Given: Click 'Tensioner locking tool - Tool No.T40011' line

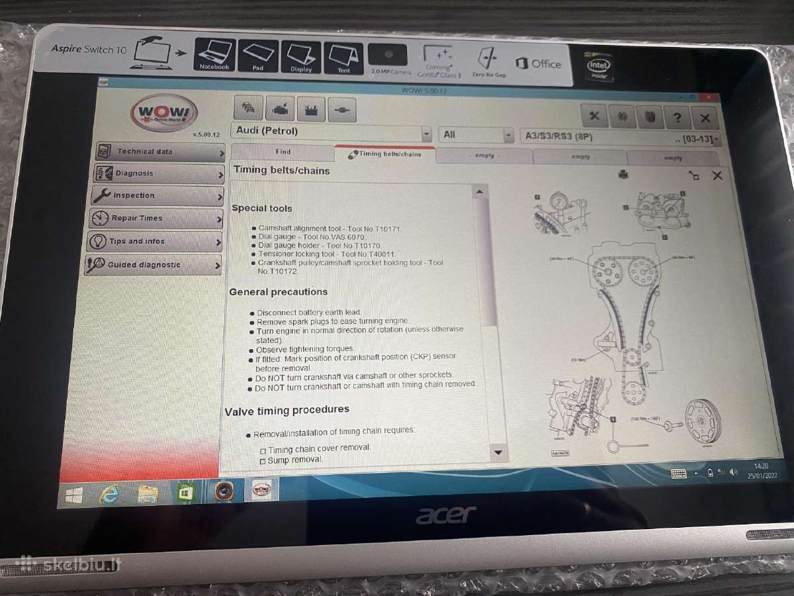Looking at the screenshot, I should (x=328, y=254).
